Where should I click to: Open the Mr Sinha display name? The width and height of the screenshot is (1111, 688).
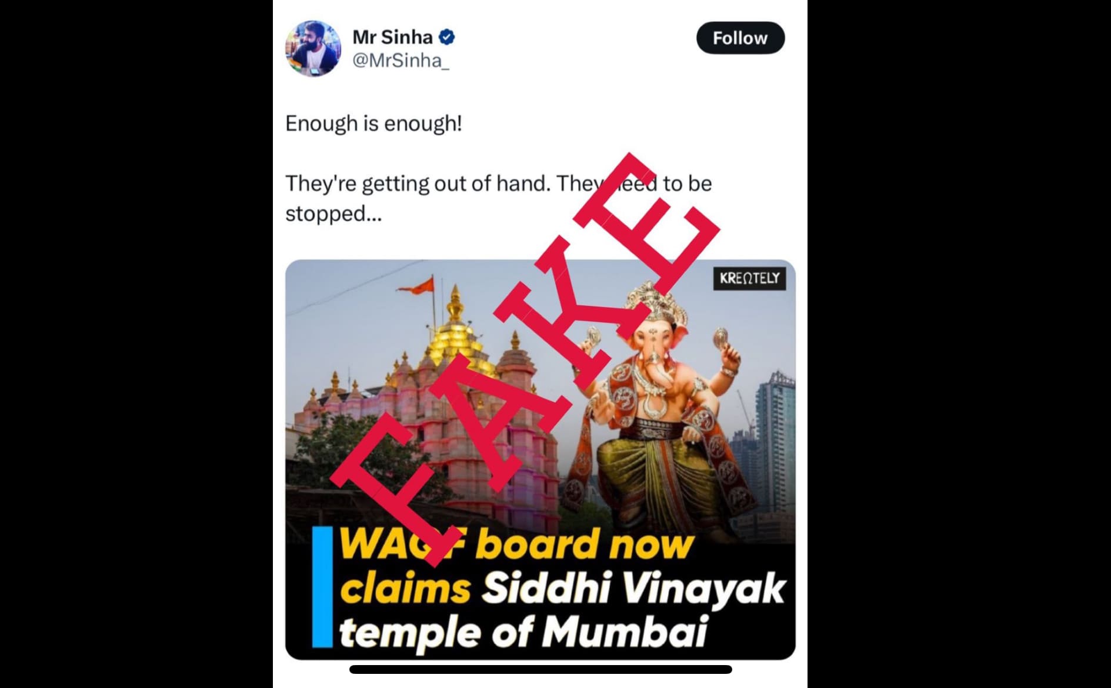point(392,37)
